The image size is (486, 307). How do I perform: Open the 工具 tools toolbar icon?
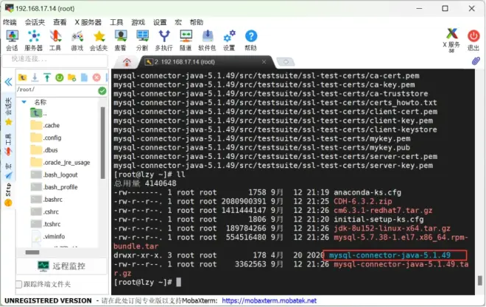pyautogui.click(x=55, y=40)
